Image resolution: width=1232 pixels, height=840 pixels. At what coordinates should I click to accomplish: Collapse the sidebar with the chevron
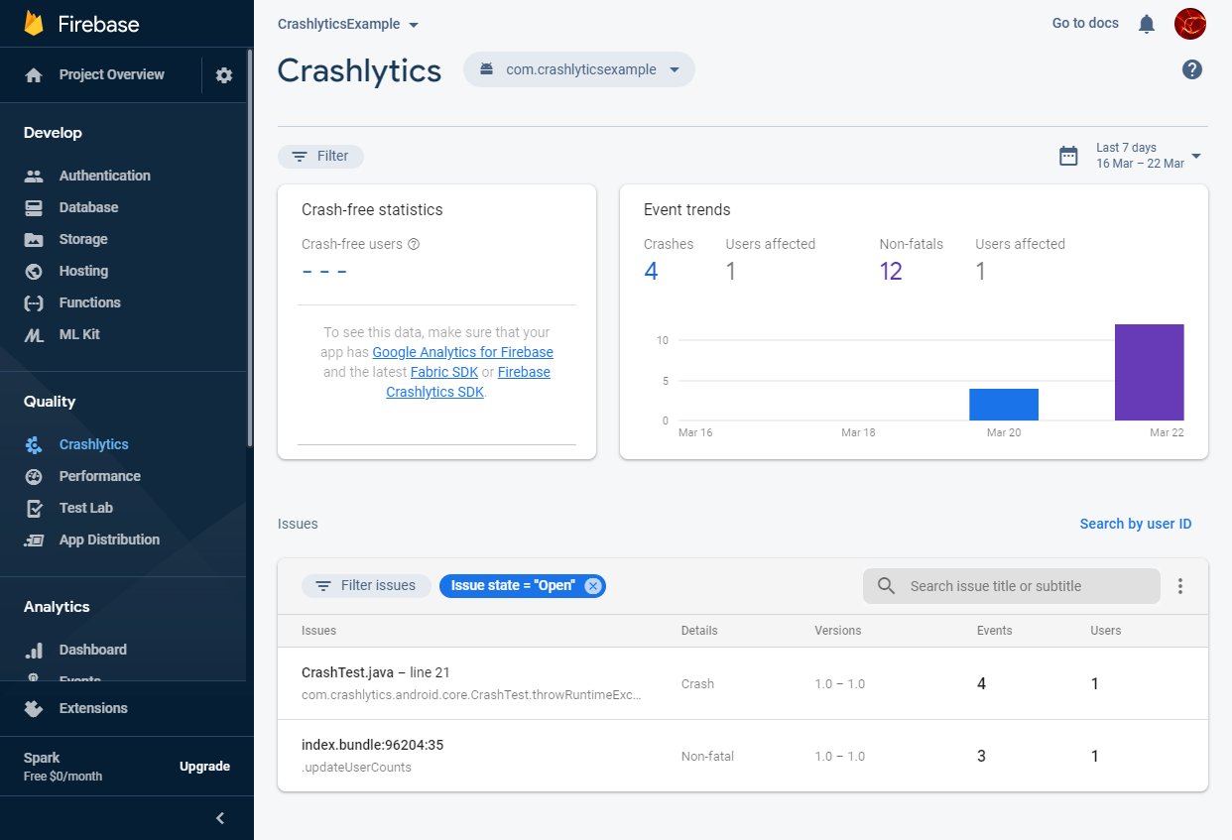coord(220,818)
